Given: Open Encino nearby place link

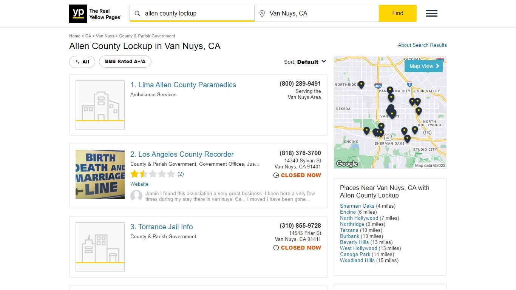Looking at the screenshot, I should pyautogui.click(x=348, y=212).
